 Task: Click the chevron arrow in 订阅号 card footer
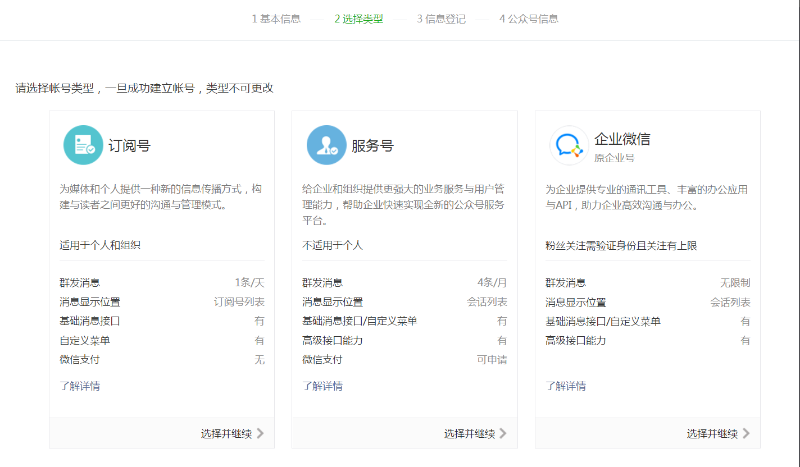tap(260, 433)
